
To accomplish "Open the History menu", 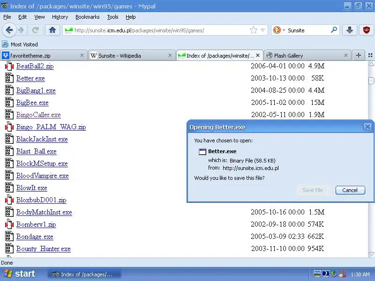I will click(x=60, y=17).
